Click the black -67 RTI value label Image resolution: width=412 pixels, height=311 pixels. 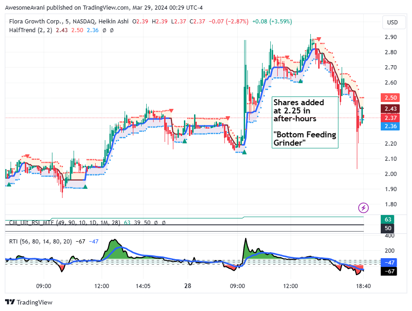(x=389, y=271)
